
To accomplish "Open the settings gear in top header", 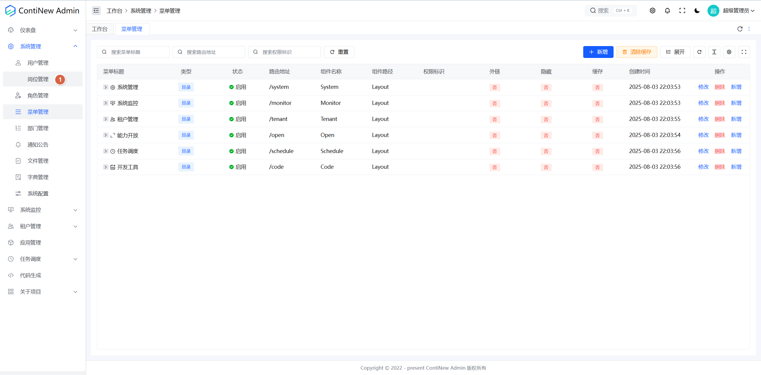I will click(652, 11).
